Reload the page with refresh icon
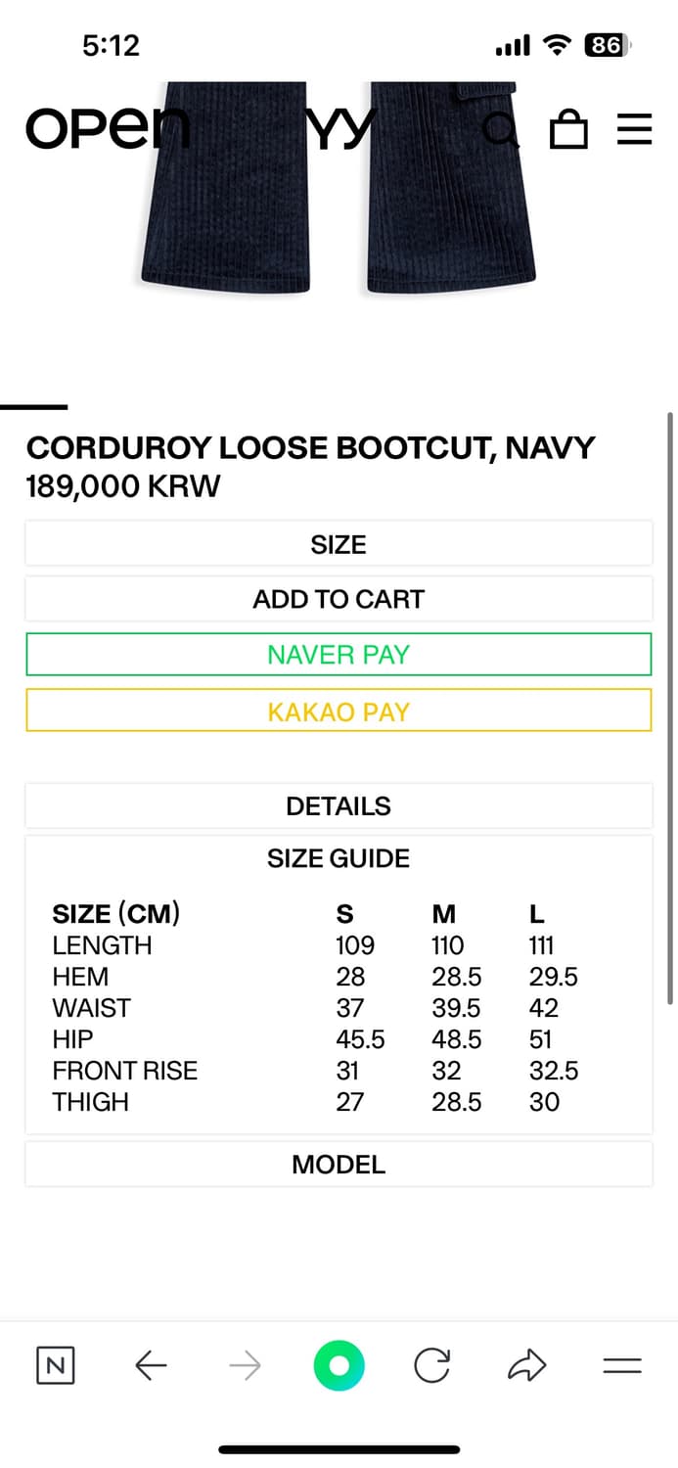Viewport: 678px width, 1468px height. point(431,1365)
